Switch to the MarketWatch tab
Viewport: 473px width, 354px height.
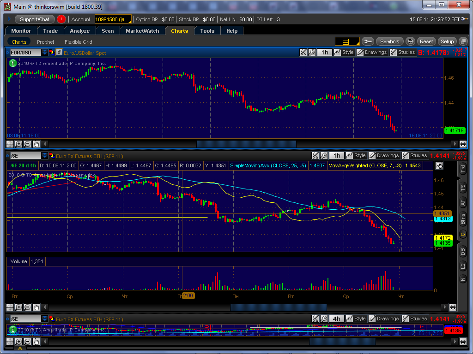[x=142, y=31]
